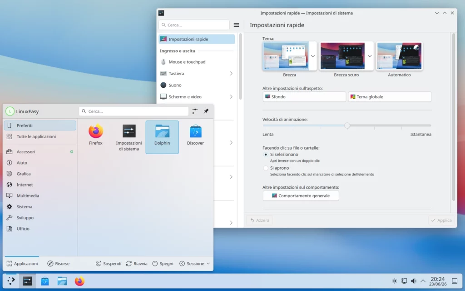Image resolution: width=465 pixels, height=291 pixels.
Task: Open Comportamento generale settings
Action: 301,196
